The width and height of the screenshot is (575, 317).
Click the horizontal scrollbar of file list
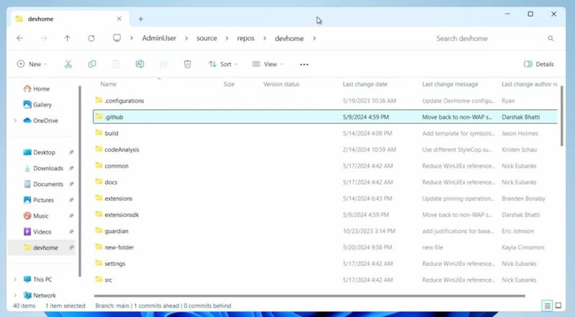[x=310, y=295]
